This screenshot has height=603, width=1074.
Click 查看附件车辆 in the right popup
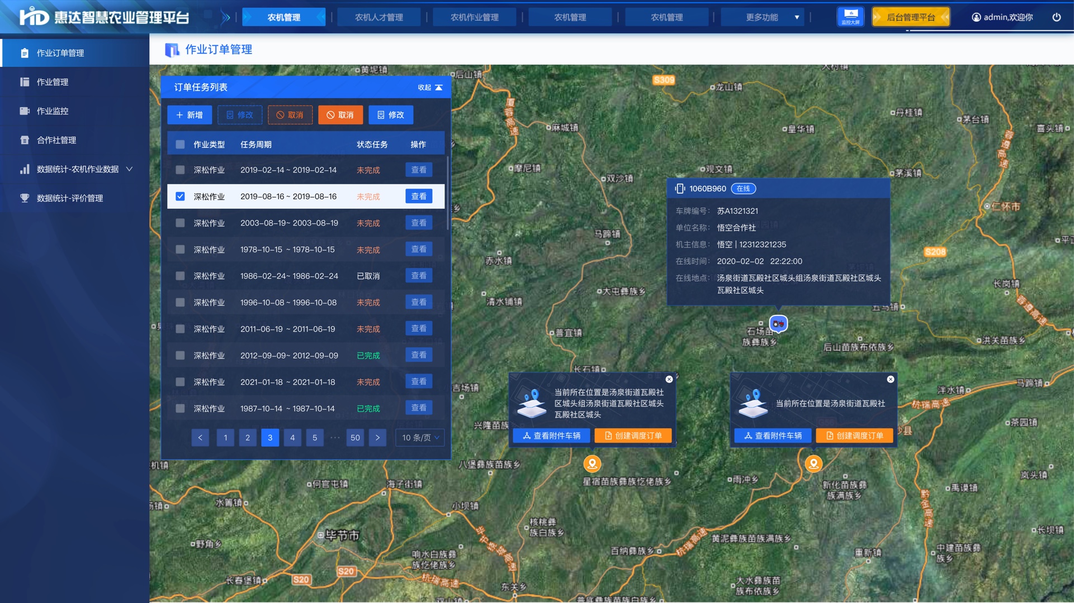[x=772, y=435]
